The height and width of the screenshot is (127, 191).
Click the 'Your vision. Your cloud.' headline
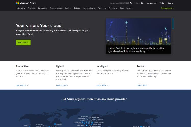tap(39, 25)
